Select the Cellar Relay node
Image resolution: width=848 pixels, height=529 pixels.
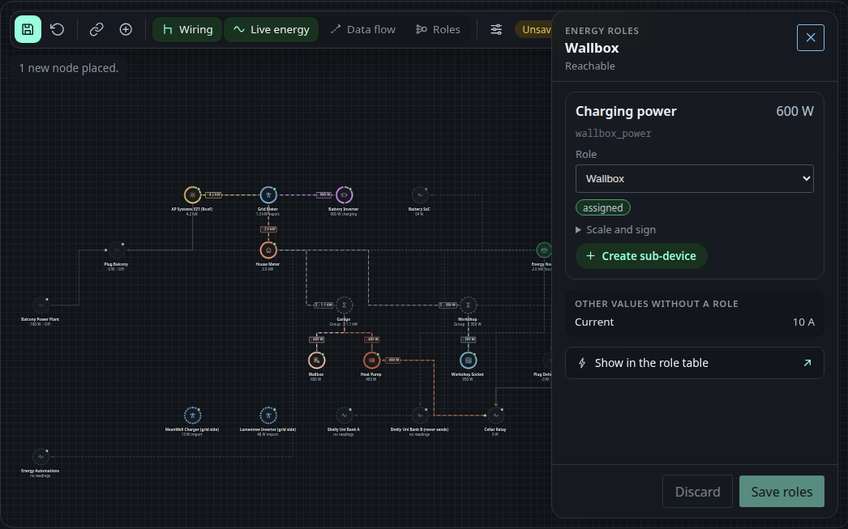coord(495,416)
